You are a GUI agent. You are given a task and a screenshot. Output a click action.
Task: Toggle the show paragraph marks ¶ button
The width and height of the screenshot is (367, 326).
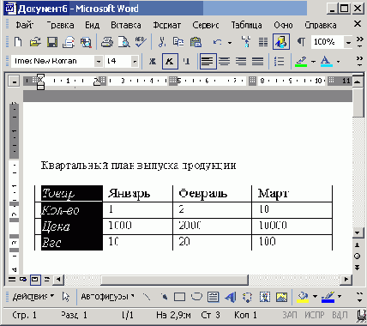(x=301, y=42)
